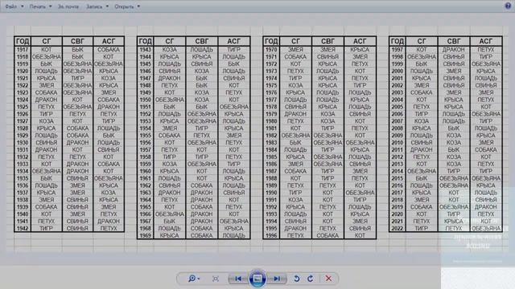Viewport: 515px width, 289px height.
Task: Click the year cell 1988
Action: click(x=271, y=178)
